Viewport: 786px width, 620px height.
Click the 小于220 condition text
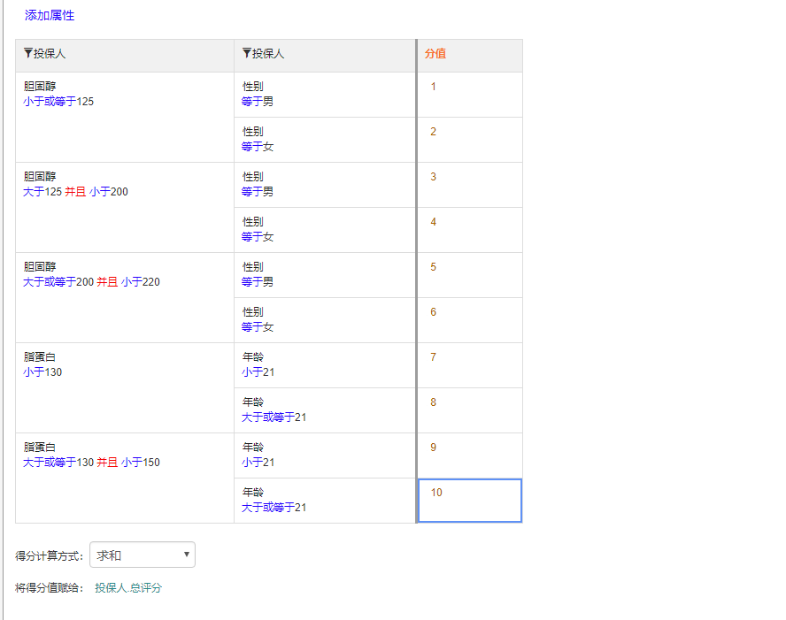pyautogui.click(x=141, y=282)
